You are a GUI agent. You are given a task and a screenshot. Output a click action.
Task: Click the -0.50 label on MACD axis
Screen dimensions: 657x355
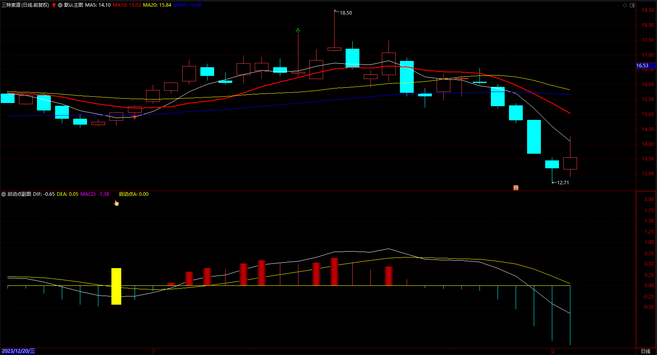(649, 307)
